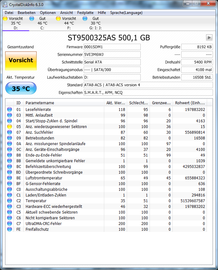Click the disk title ST9500325AS 500,1 GB
Screen dimensions: 218x270
(x=109, y=38)
